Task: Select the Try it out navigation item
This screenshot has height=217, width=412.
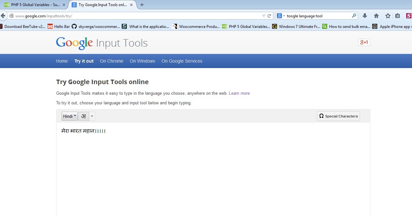Action: coord(84,61)
